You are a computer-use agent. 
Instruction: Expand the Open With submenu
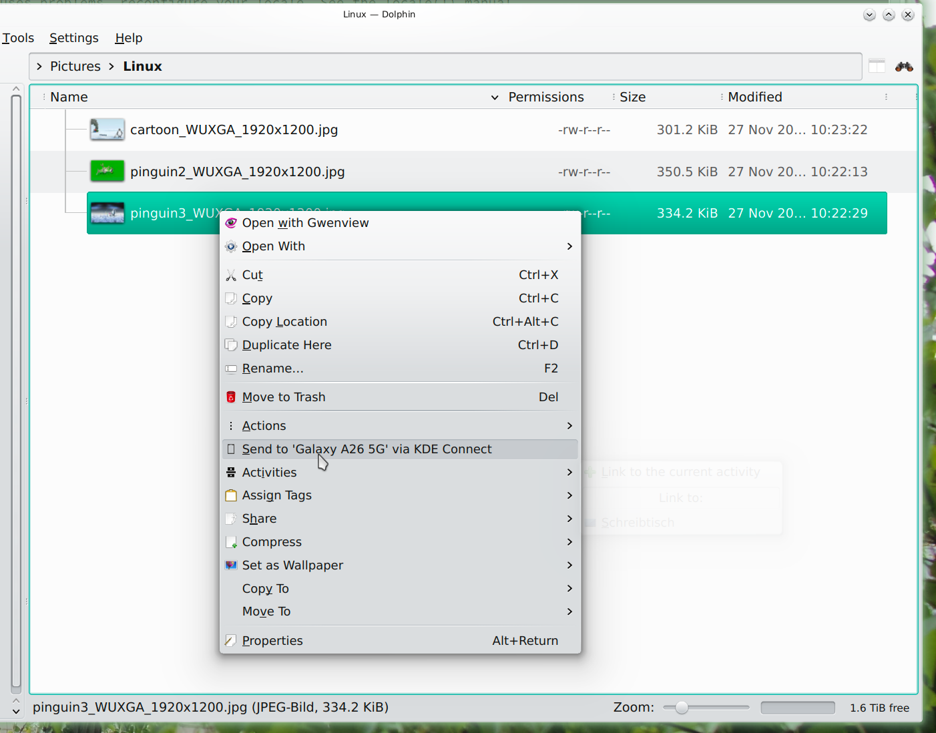(x=569, y=246)
